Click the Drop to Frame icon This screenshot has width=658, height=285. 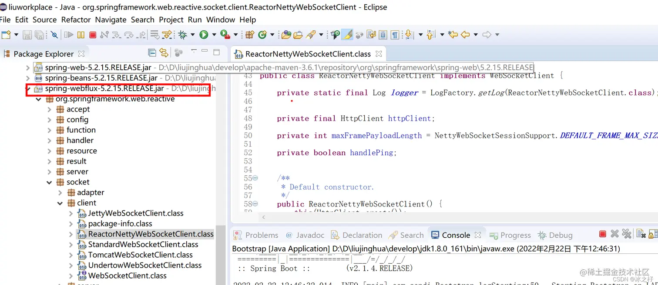click(154, 35)
